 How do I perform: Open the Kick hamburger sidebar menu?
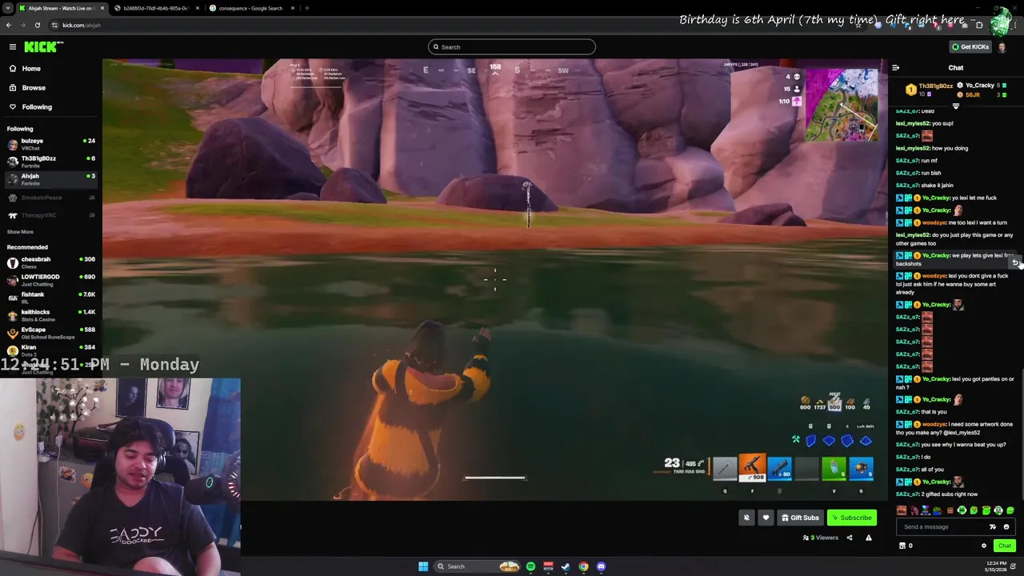click(13, 47)
